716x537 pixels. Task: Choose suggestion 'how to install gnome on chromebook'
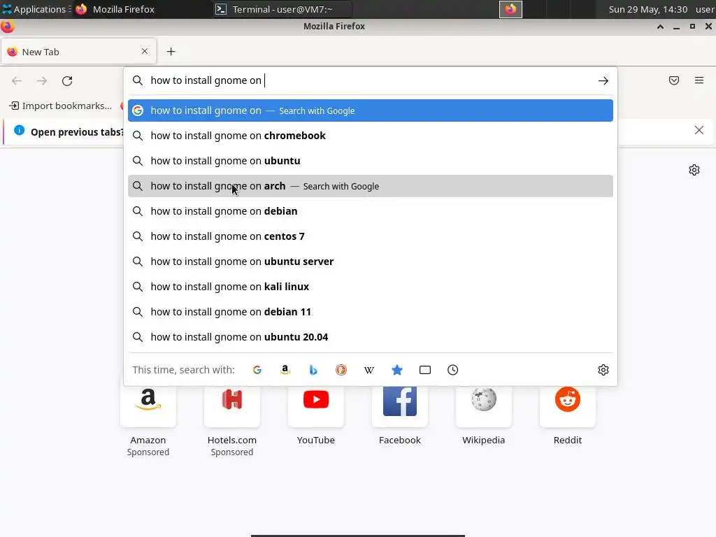point(371,136)
